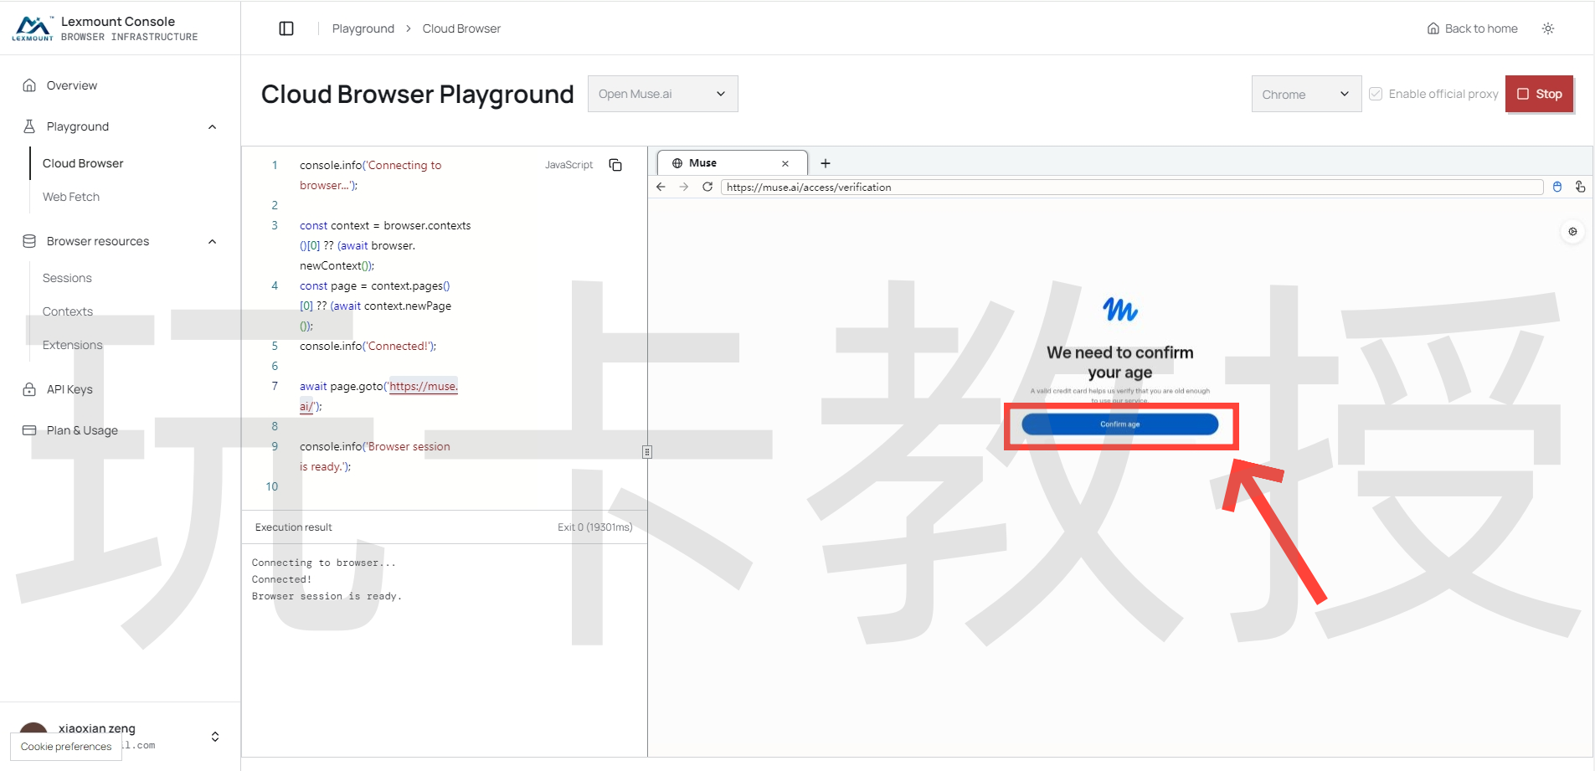Click the Playground flask icon
Screen dimensions: 1595x771
(29, 126)
